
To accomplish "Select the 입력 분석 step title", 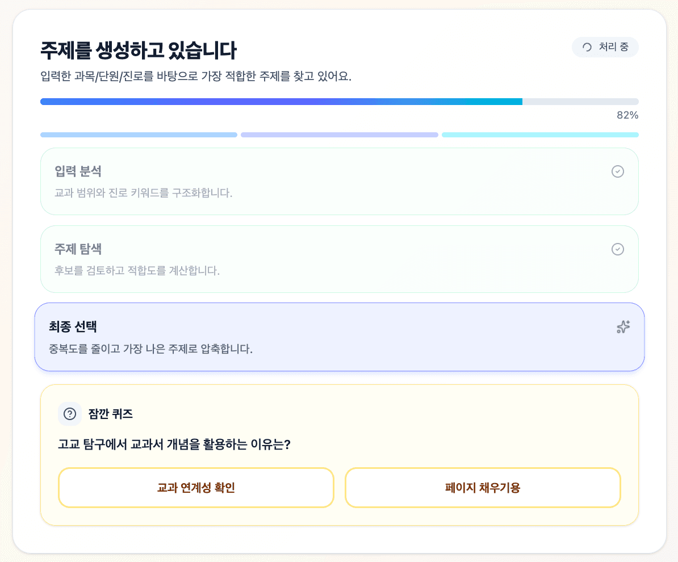I will [78, 171].
